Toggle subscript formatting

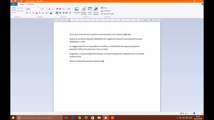click(x=40, y=13)
